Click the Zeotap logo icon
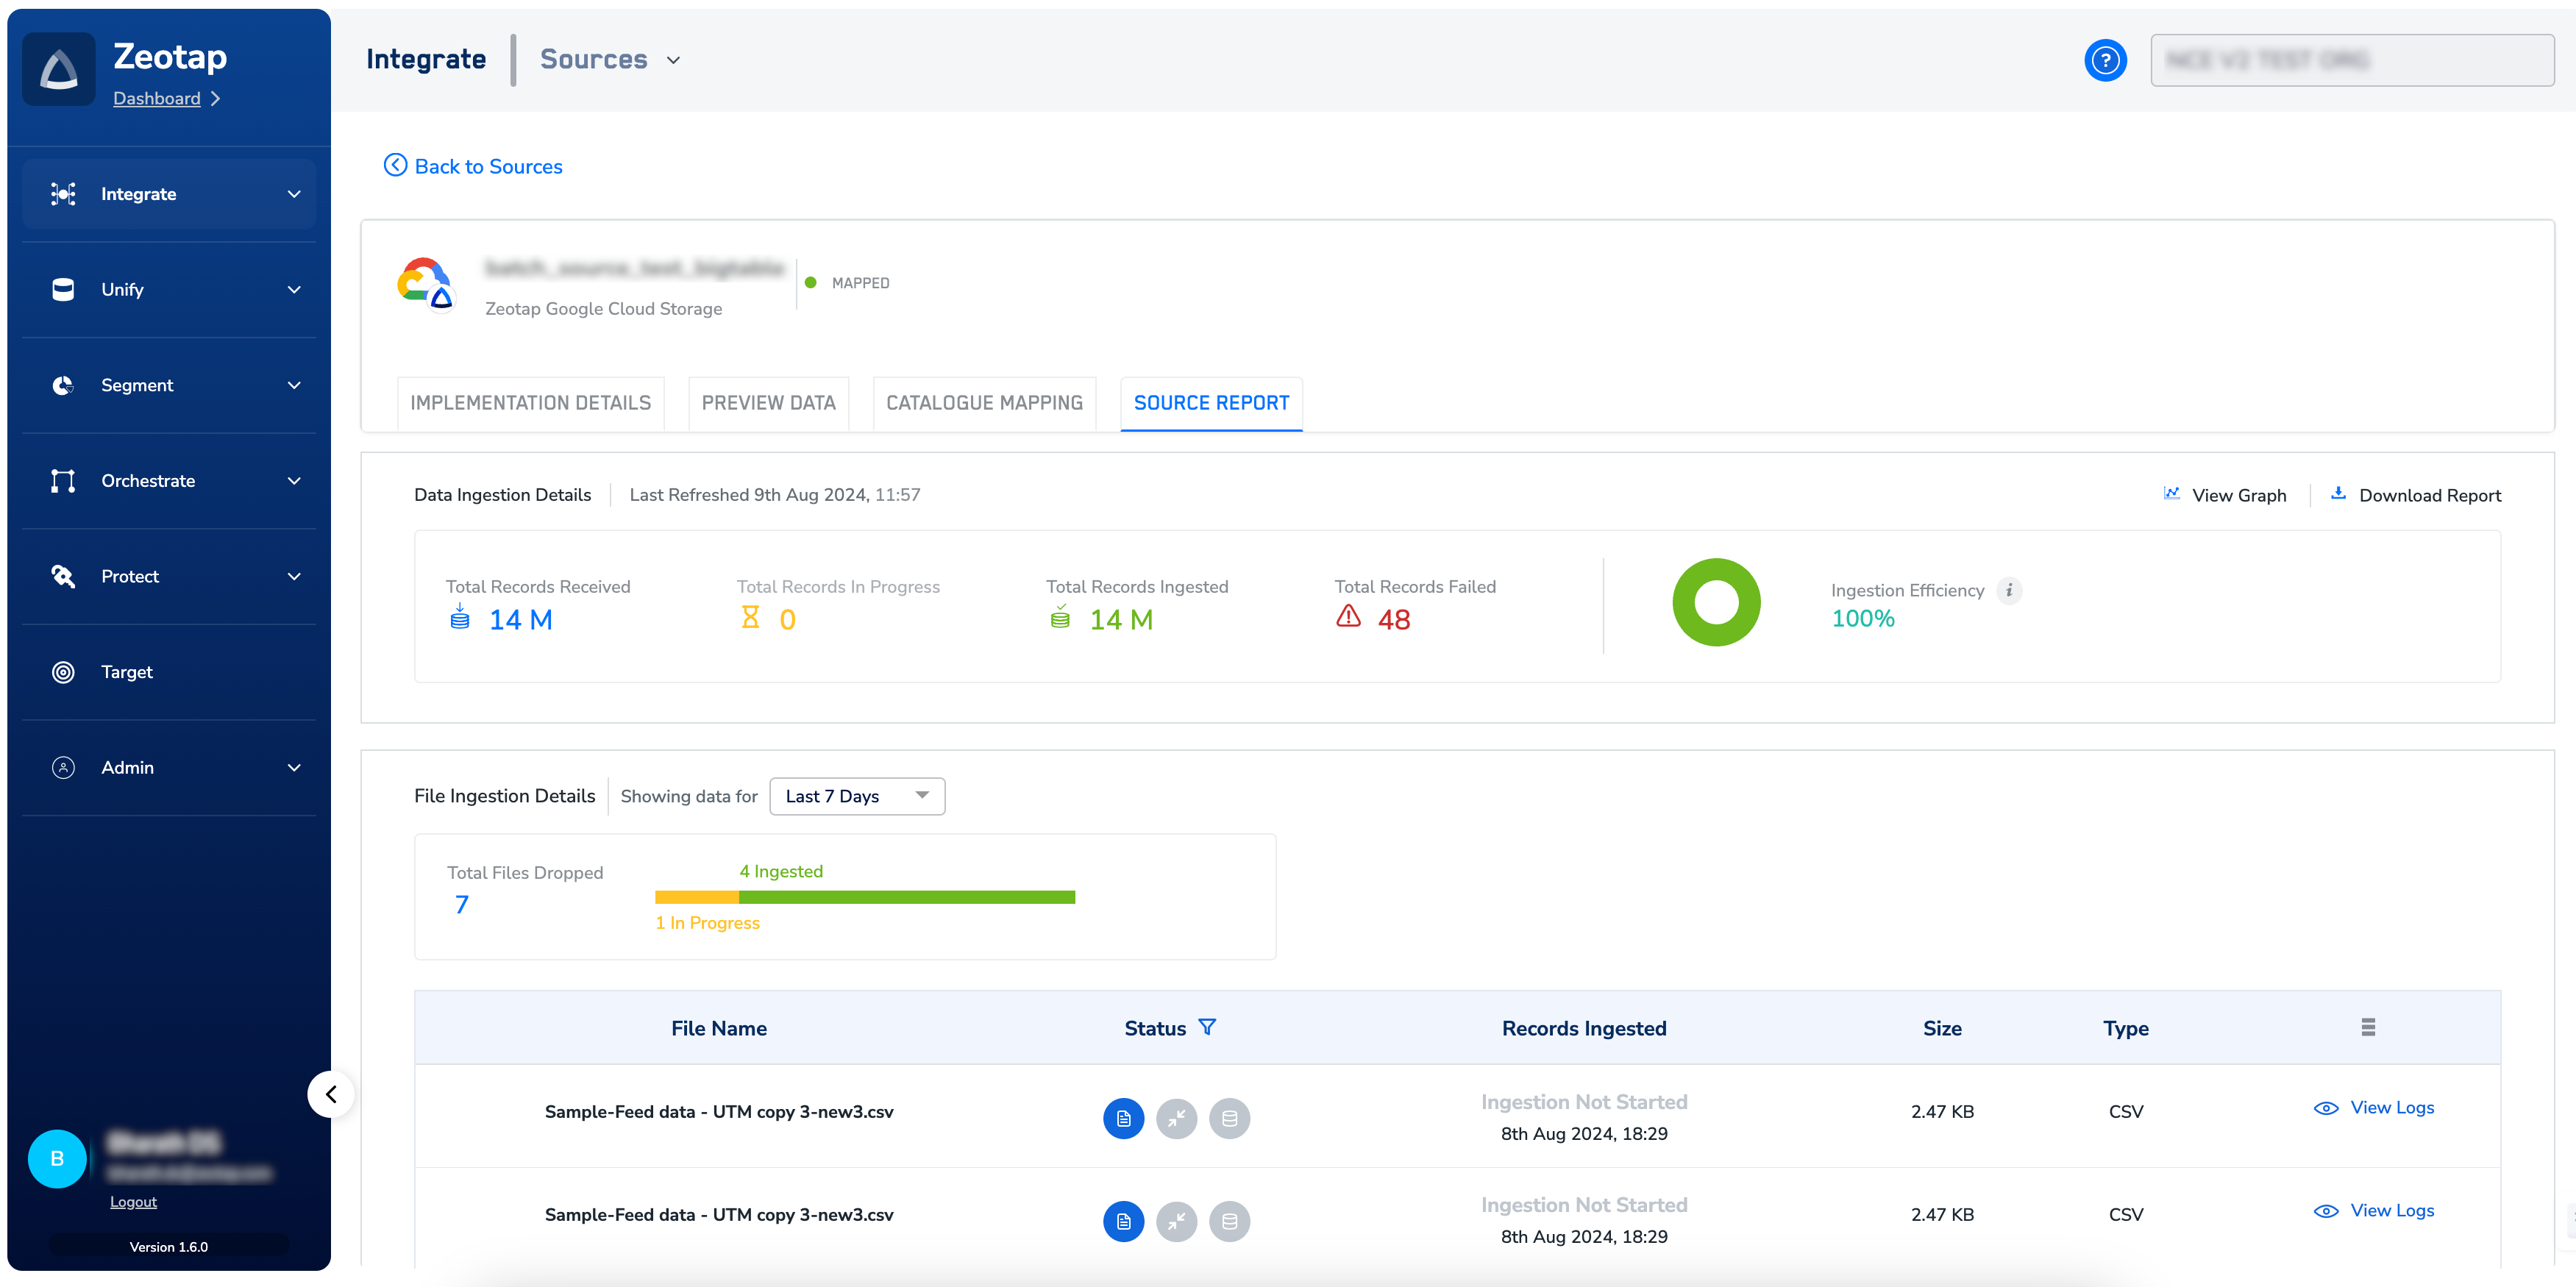 click(x=59, y=69)
